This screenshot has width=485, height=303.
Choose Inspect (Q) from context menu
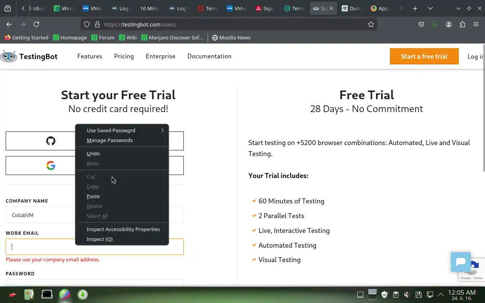122,239
